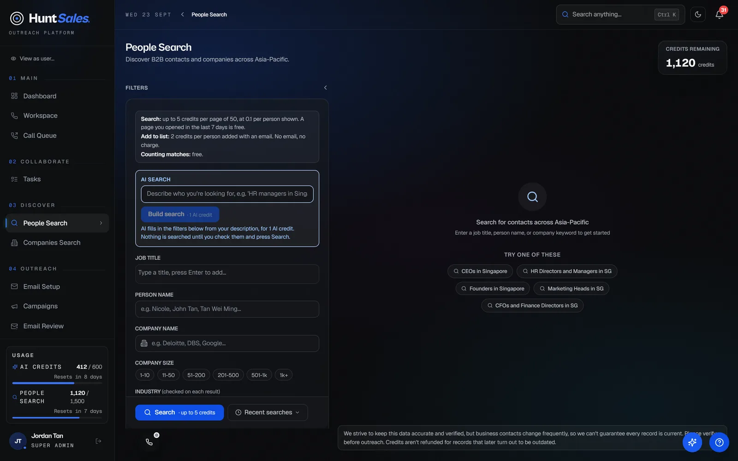Open Recent searches dropdown
The image size is (738, 461).
pos(268,413)
